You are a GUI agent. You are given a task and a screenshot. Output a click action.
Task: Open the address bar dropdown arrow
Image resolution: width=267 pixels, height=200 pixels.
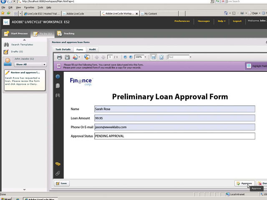[212, 2]
